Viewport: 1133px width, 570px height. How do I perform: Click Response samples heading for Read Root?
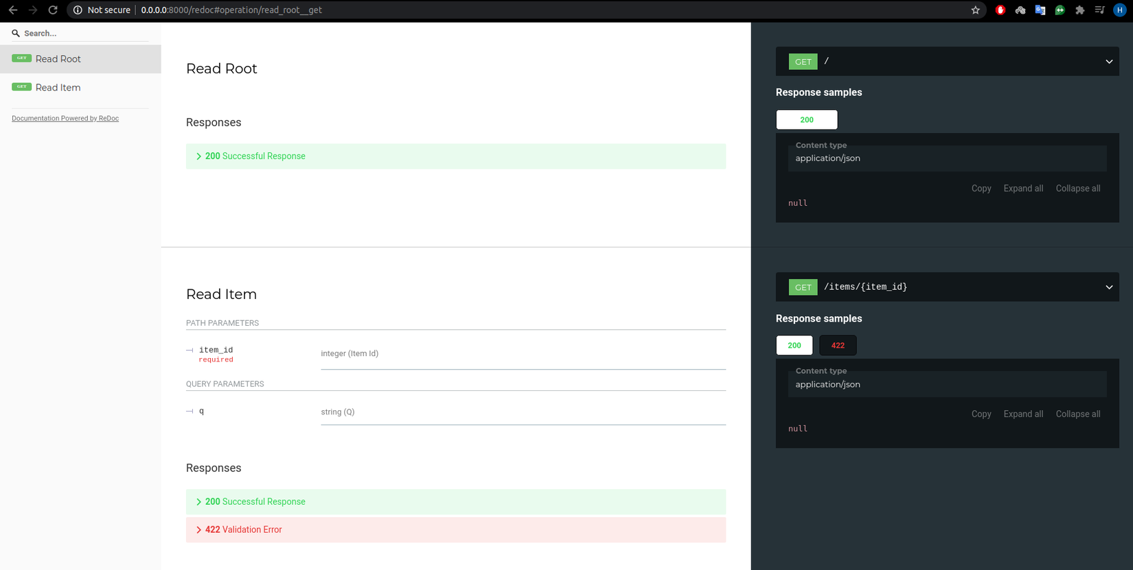coord(819,93)
